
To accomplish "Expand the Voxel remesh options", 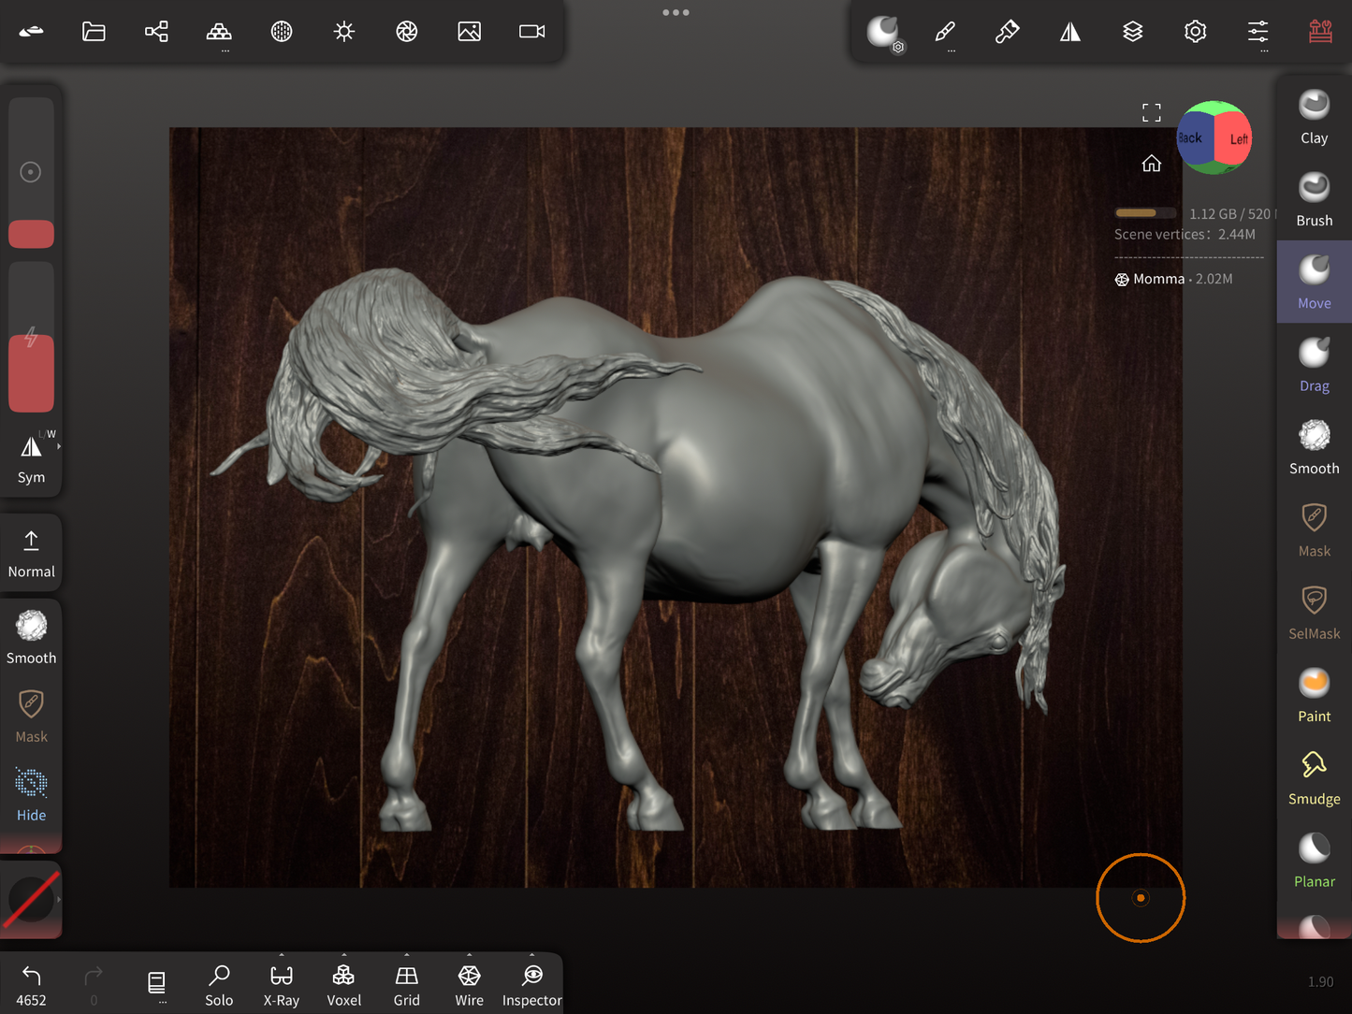I will (343, 956).
